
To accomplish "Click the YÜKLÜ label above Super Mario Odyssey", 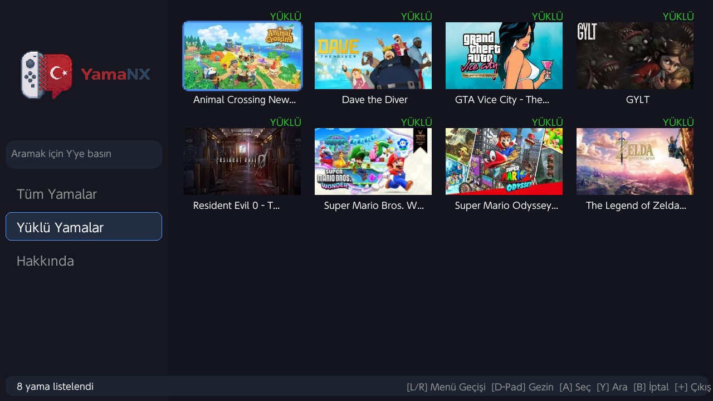I will [547, 122].
